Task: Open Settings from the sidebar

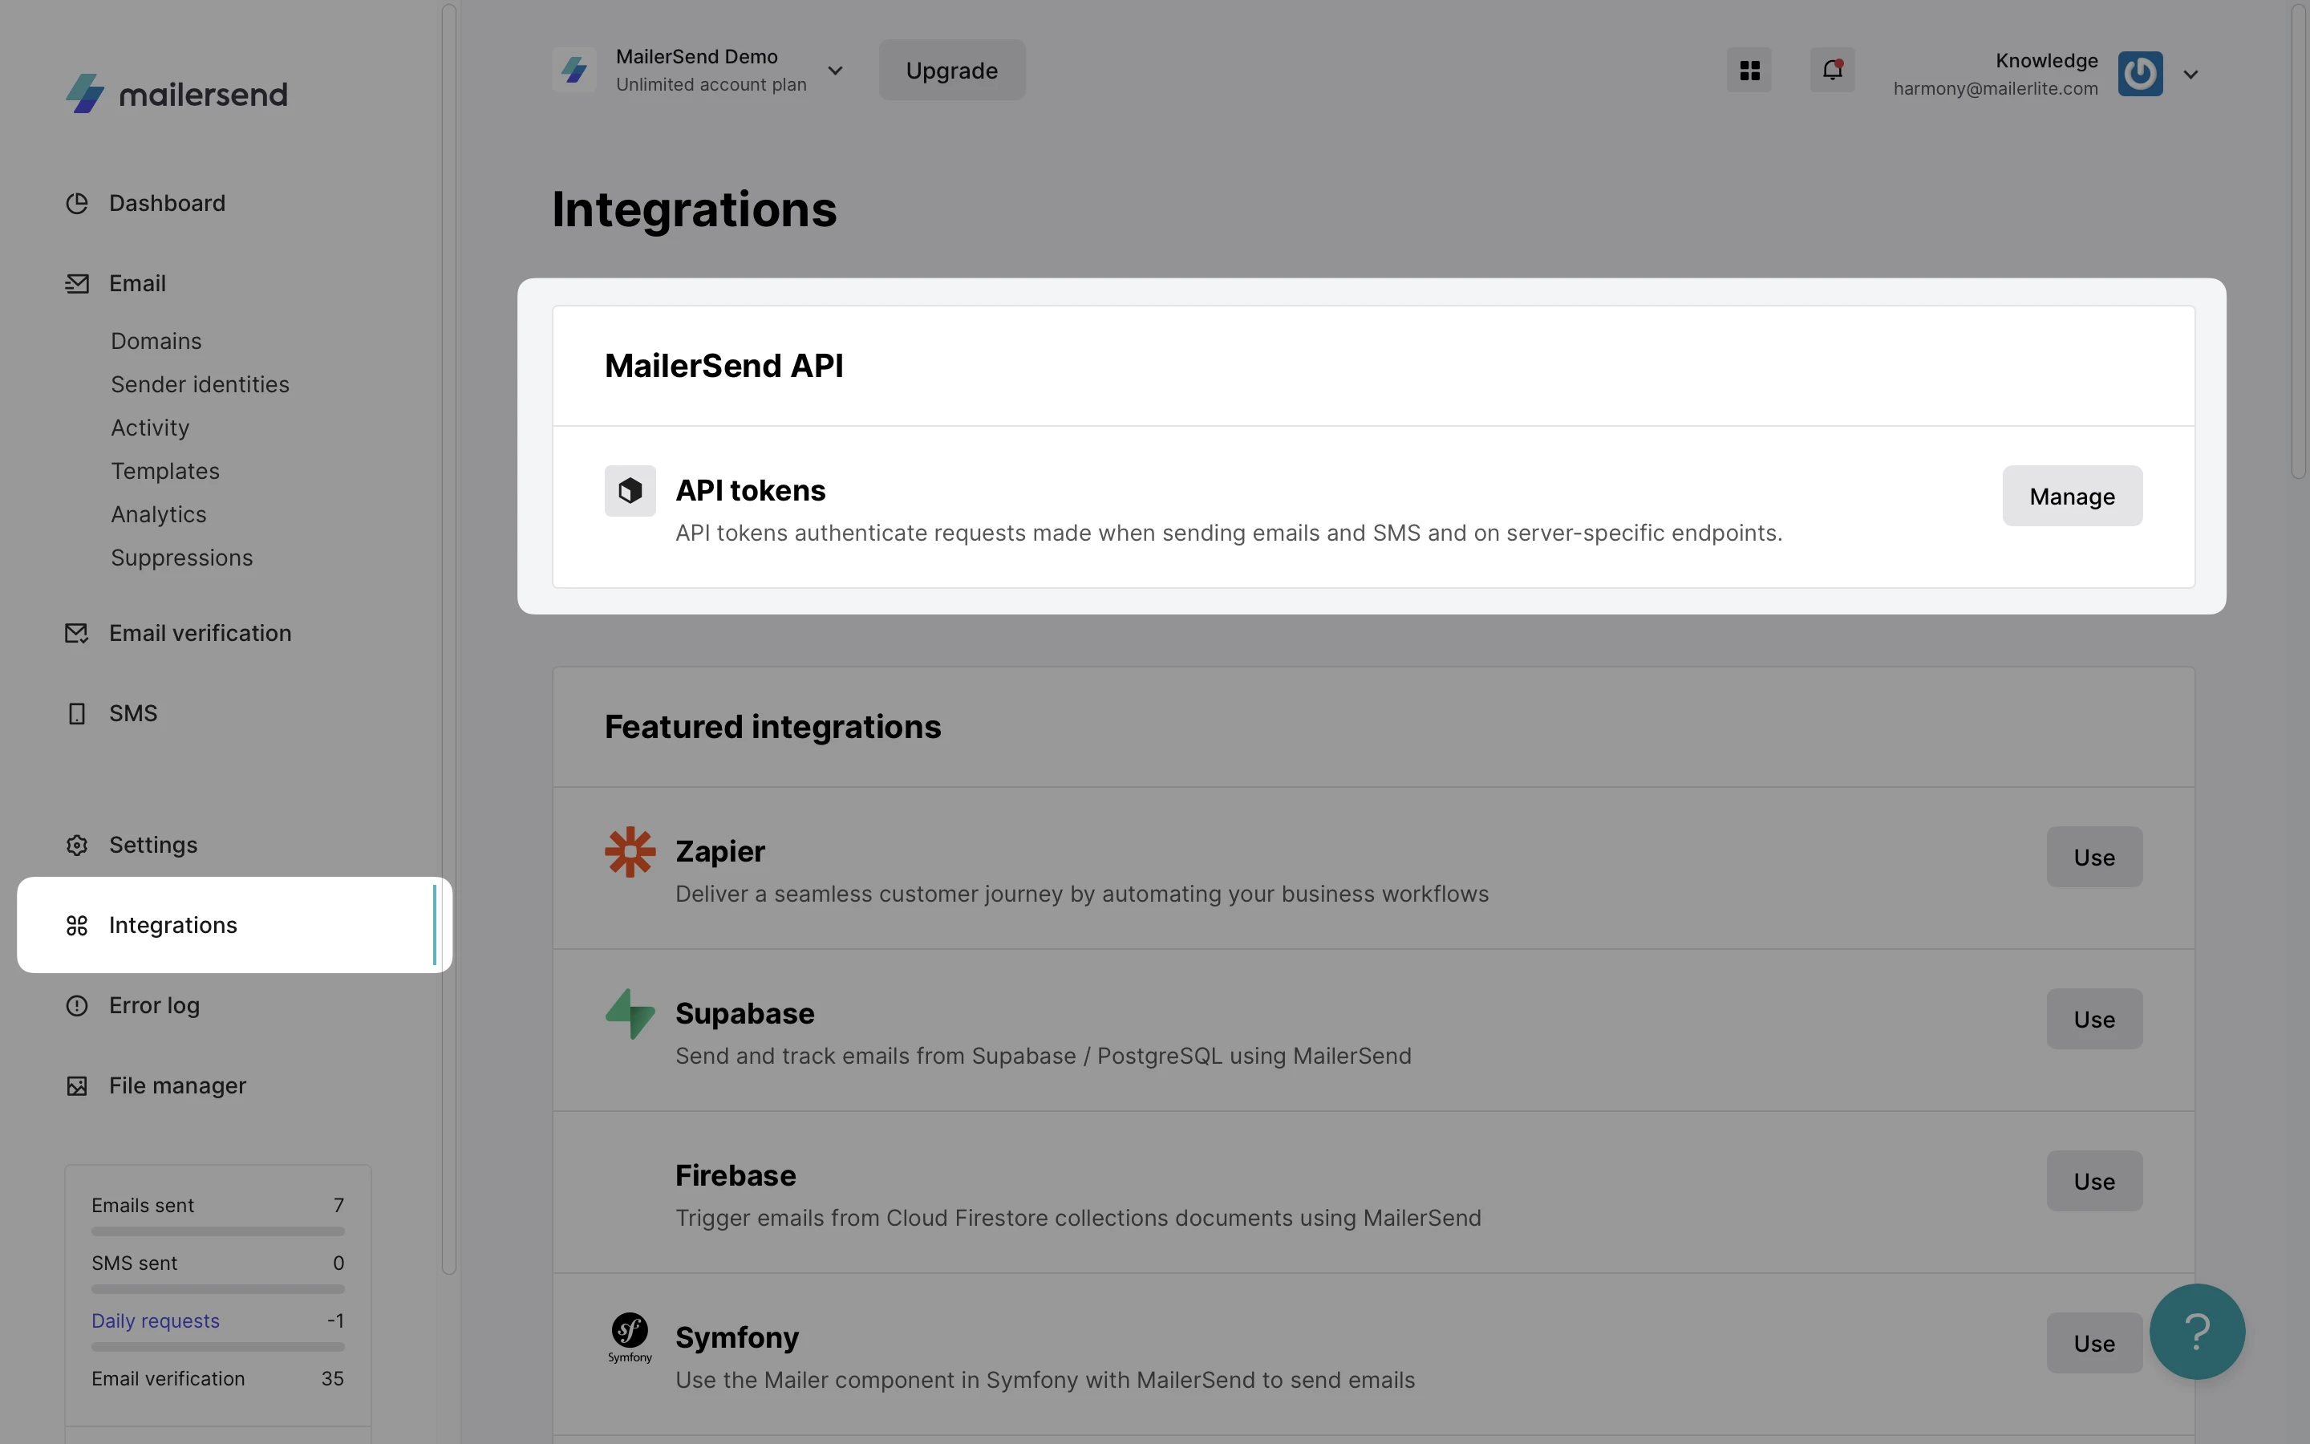Action: click(x=152, y=846)
